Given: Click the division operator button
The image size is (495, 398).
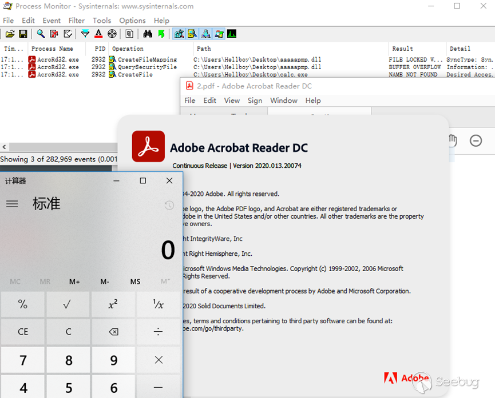Looking at the screenshot, I should (159, 332).
